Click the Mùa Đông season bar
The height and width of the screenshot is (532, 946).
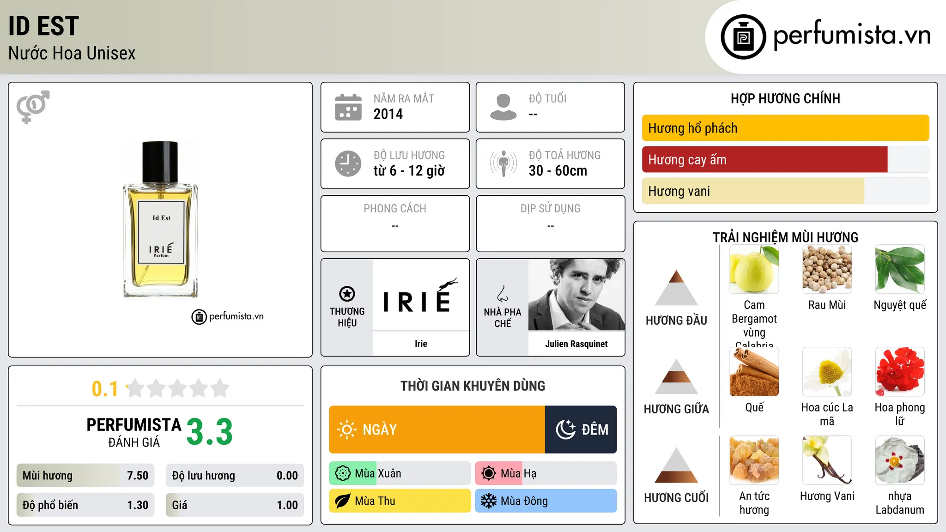tap(546, 501)
